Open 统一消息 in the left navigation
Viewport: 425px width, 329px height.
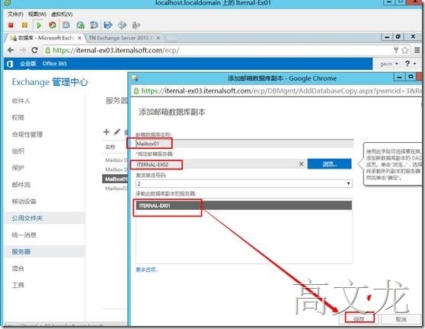click(x=24, y=235)
